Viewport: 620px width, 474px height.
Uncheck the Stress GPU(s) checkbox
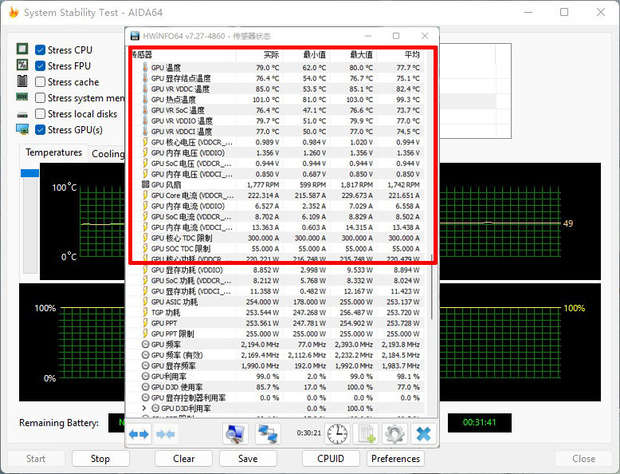(x=40, y=129)
